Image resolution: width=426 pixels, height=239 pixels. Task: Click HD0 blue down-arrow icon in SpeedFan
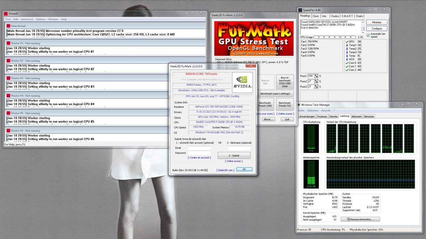click(347, 59)
